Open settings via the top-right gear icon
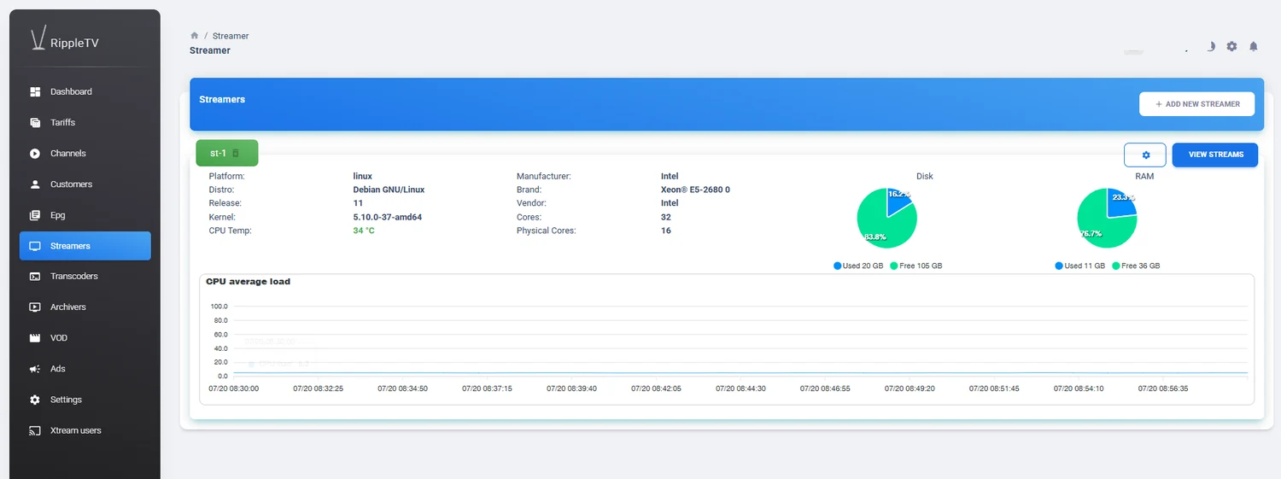This screenshot has height=479, width=1281. pyautogui.click(x=1231, y=46)
